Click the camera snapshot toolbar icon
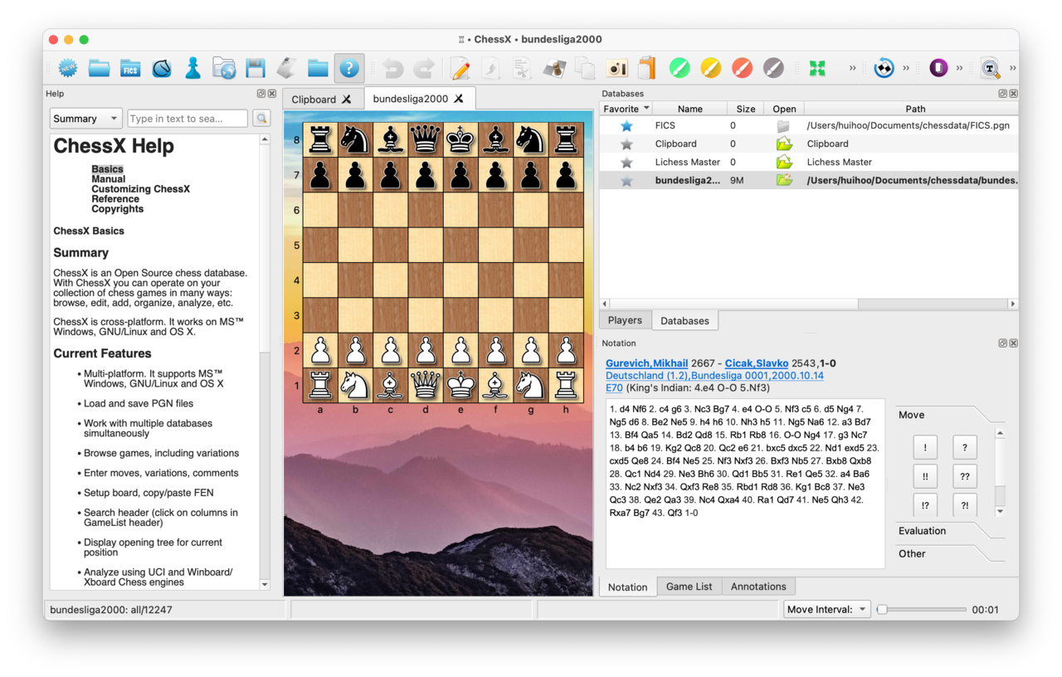This screenshot has width=1062, height=677. (x=617, y=68)
